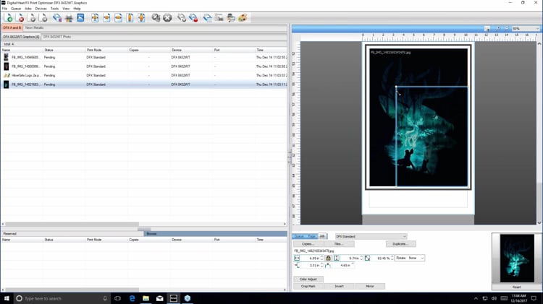Click the blue picture icon in main toolbar
This screenshot has width=543, height=304.
point(80,17)
